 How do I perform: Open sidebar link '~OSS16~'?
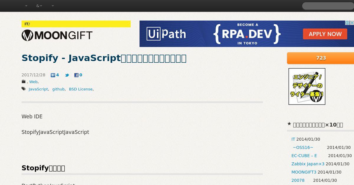[303, 147]
